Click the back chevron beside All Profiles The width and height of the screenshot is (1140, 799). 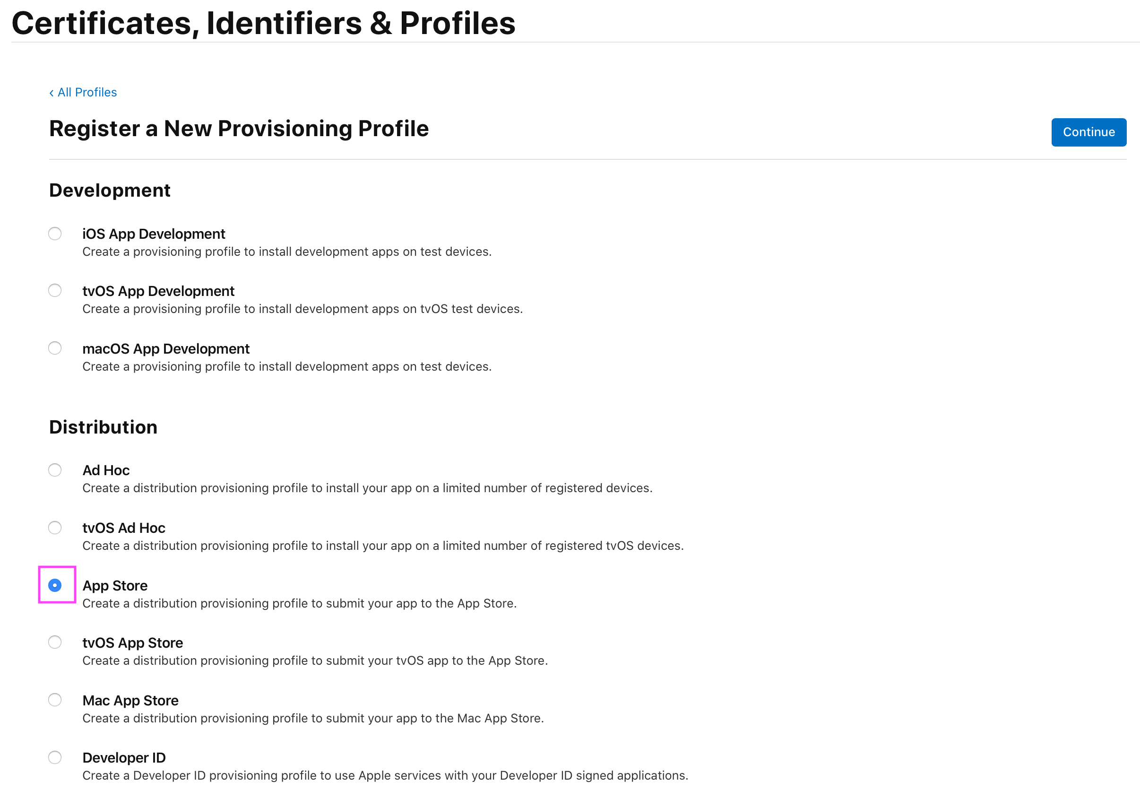pyautogui.click(x=52, y=93)
